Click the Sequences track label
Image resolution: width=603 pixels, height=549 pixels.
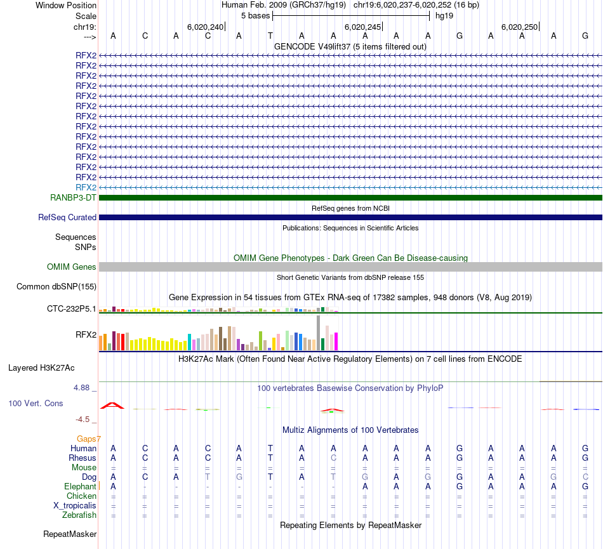click(76, 237)
